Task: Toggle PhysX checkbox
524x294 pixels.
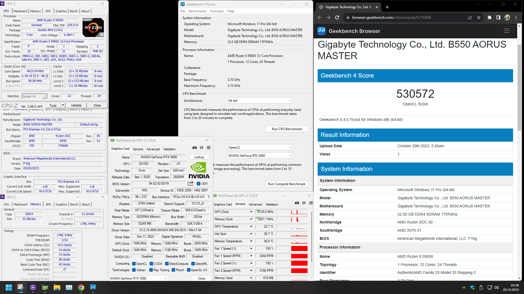Action: click(x=173, y=270)
